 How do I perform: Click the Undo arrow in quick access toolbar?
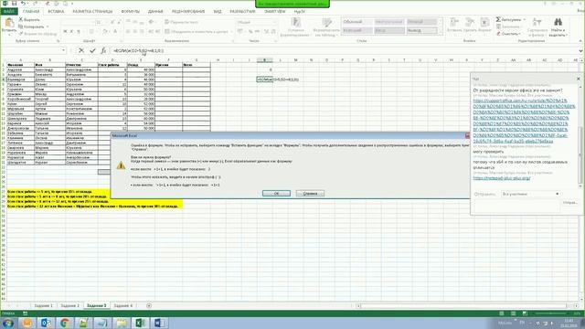[x=23, y=4]
